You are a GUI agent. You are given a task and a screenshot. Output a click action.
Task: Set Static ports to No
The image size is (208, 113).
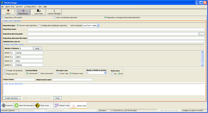(119, 74)
